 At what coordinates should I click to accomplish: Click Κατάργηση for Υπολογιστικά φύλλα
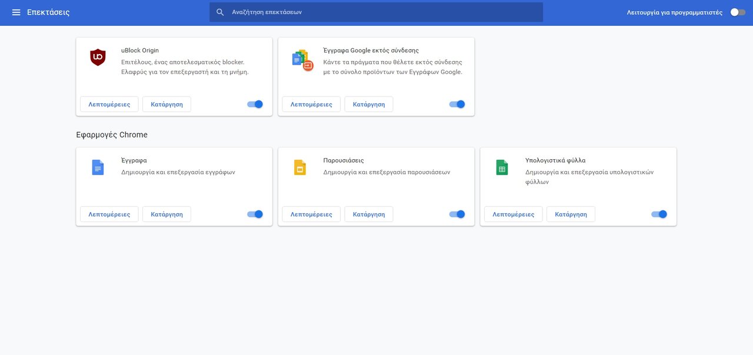(x=571, y=214)
